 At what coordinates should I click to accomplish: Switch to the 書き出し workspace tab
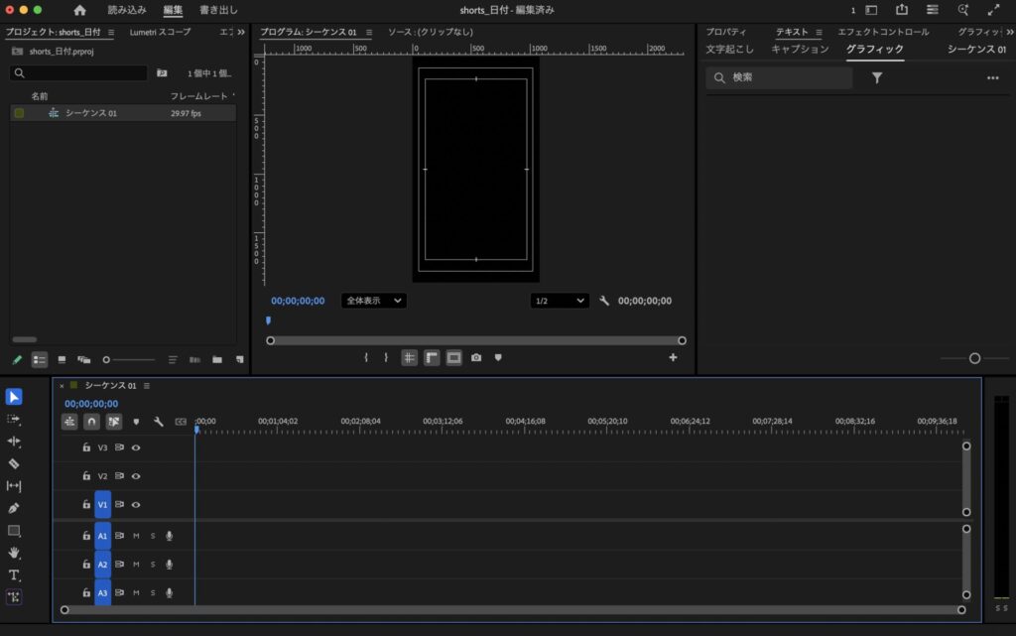tap(217, 10)
